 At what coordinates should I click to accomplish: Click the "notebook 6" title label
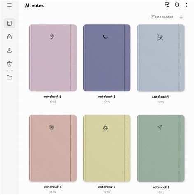[x=53, y=97]
